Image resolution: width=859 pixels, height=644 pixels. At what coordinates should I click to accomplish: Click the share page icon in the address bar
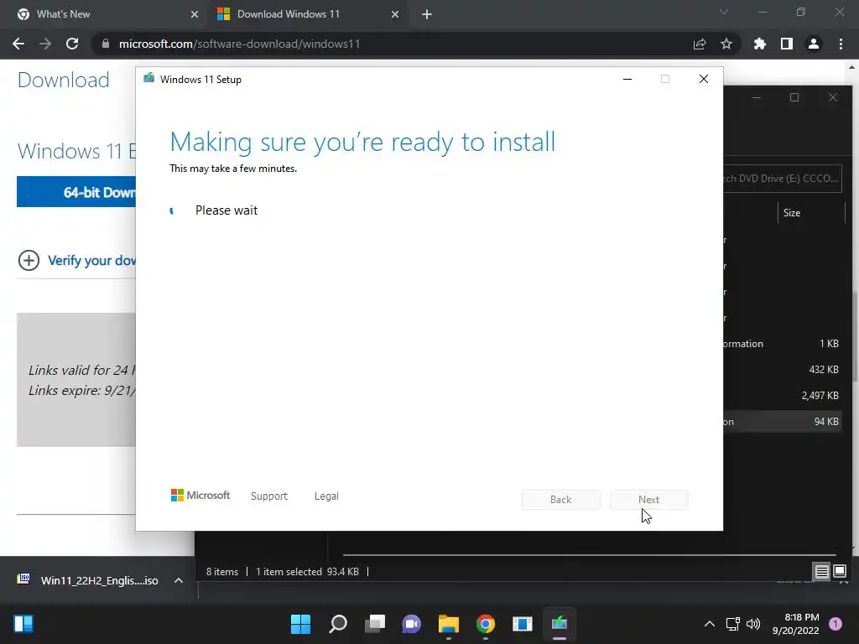point(700,44)
